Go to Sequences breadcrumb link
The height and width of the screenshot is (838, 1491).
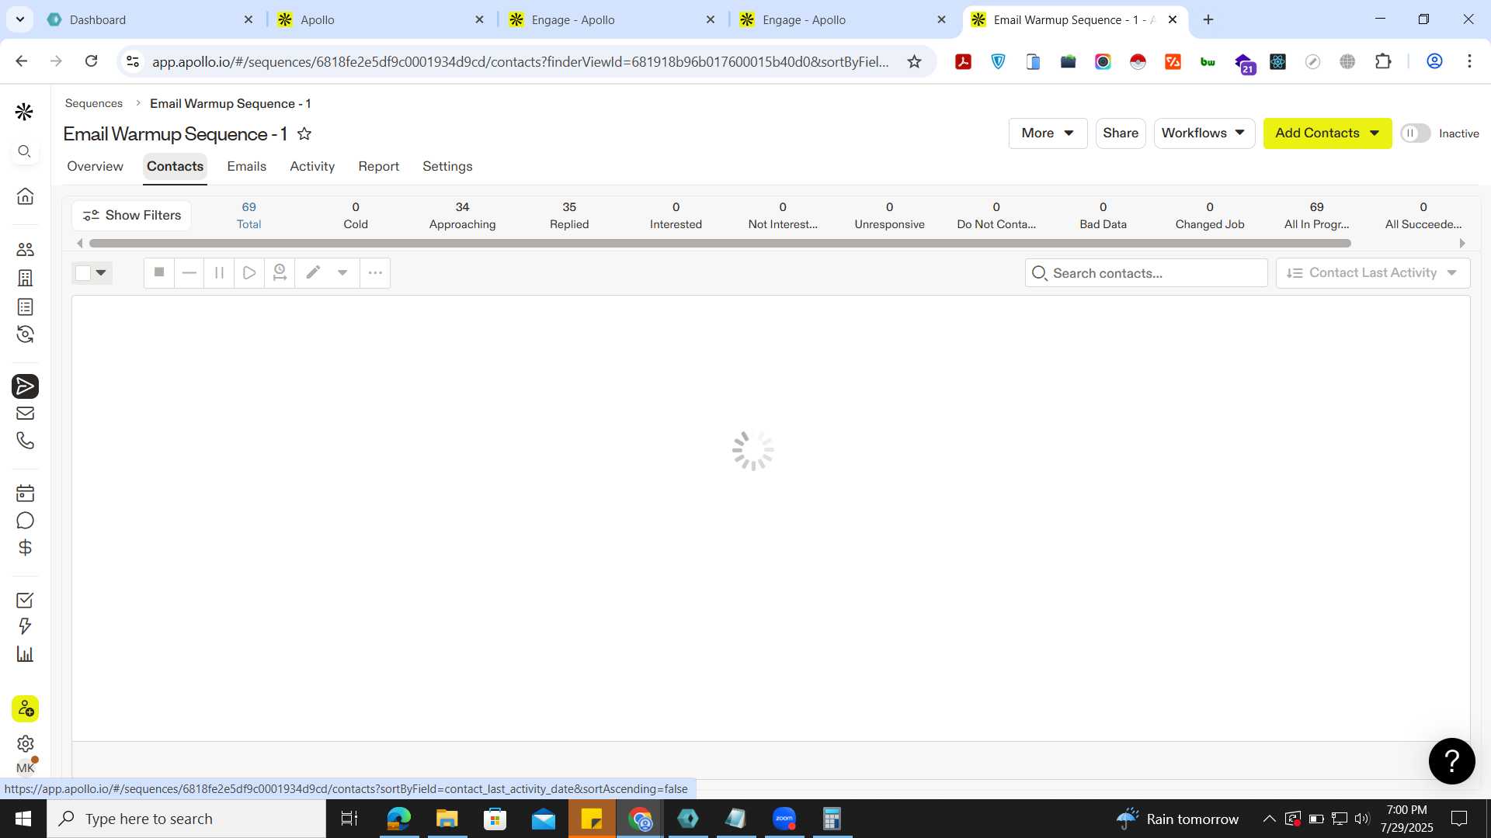tap(93, 103)
